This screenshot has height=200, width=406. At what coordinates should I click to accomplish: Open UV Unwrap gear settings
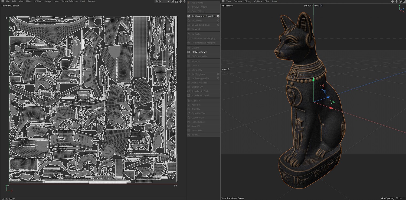218,21
